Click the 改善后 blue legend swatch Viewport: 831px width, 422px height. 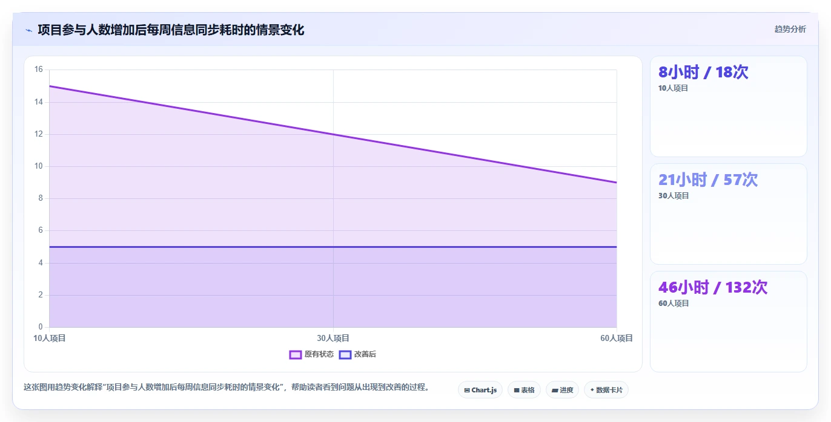click(x=345, y=354)
